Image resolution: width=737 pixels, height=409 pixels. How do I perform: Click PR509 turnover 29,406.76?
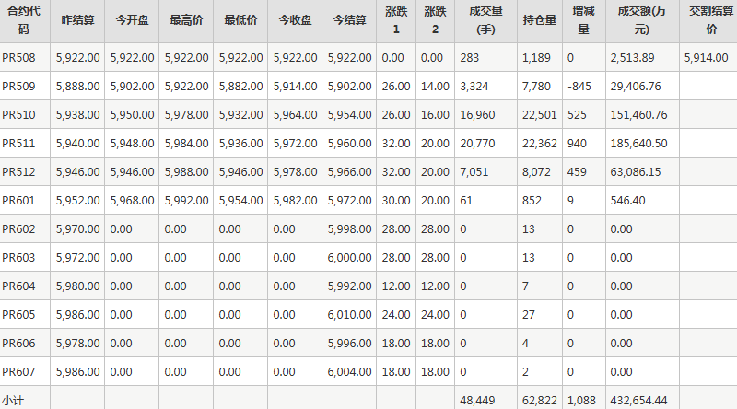(x=636, y=87)
